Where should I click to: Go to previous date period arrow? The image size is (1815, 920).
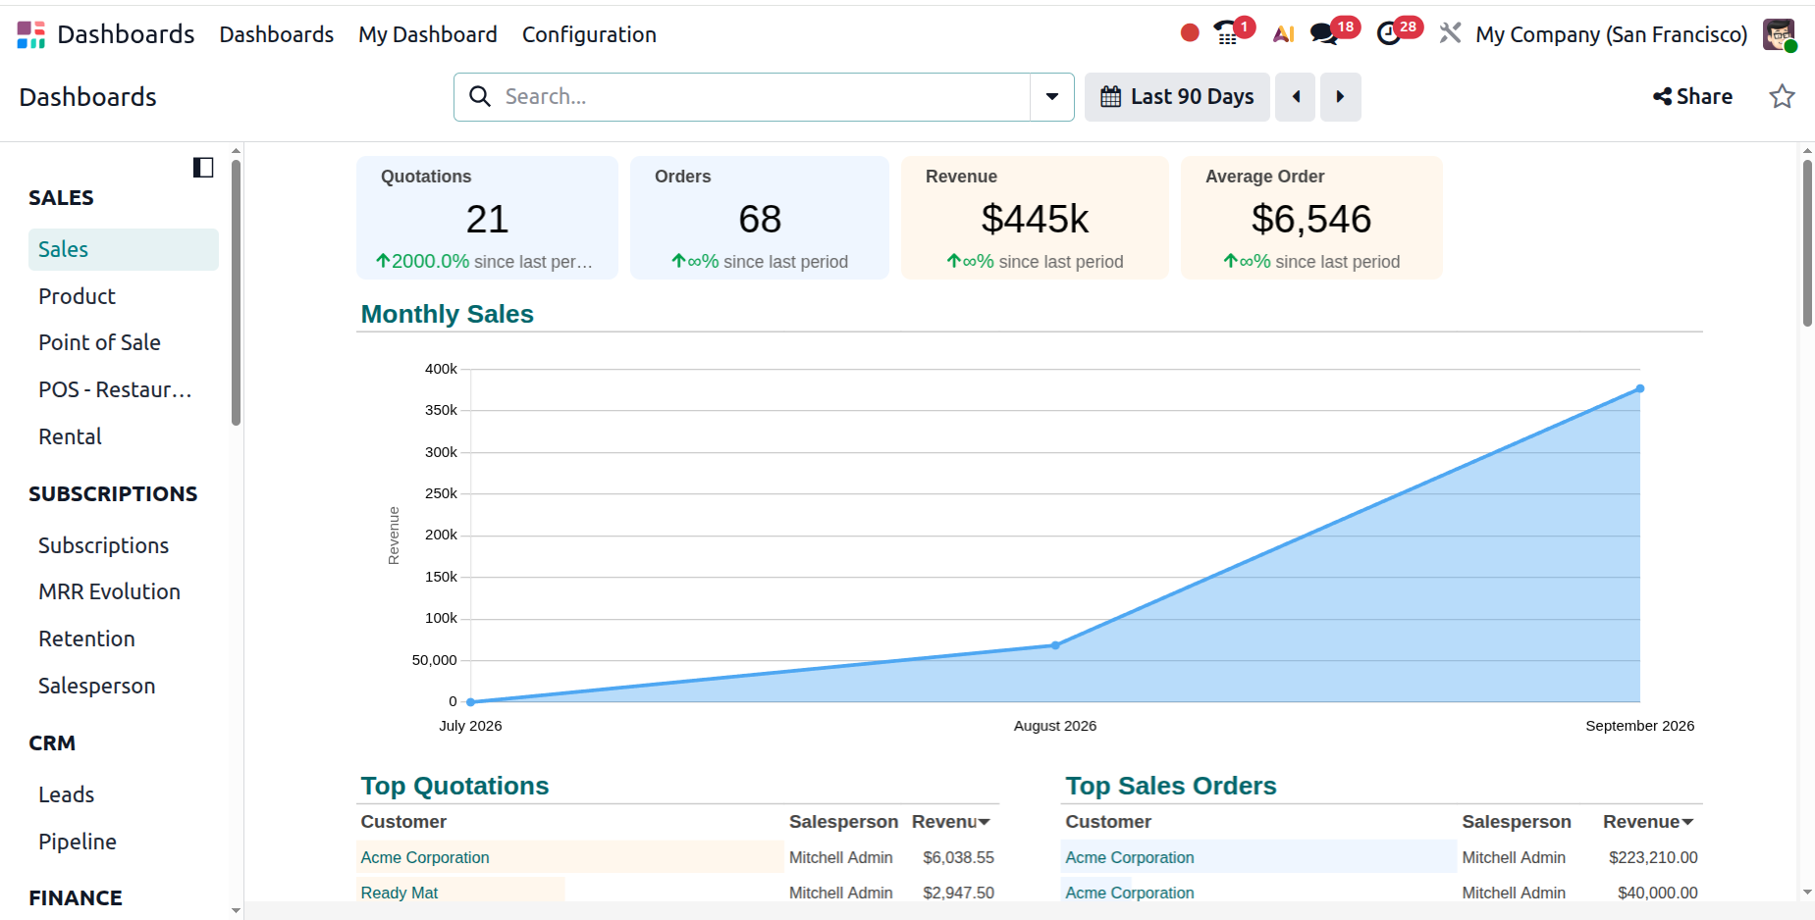[1296, 97]
